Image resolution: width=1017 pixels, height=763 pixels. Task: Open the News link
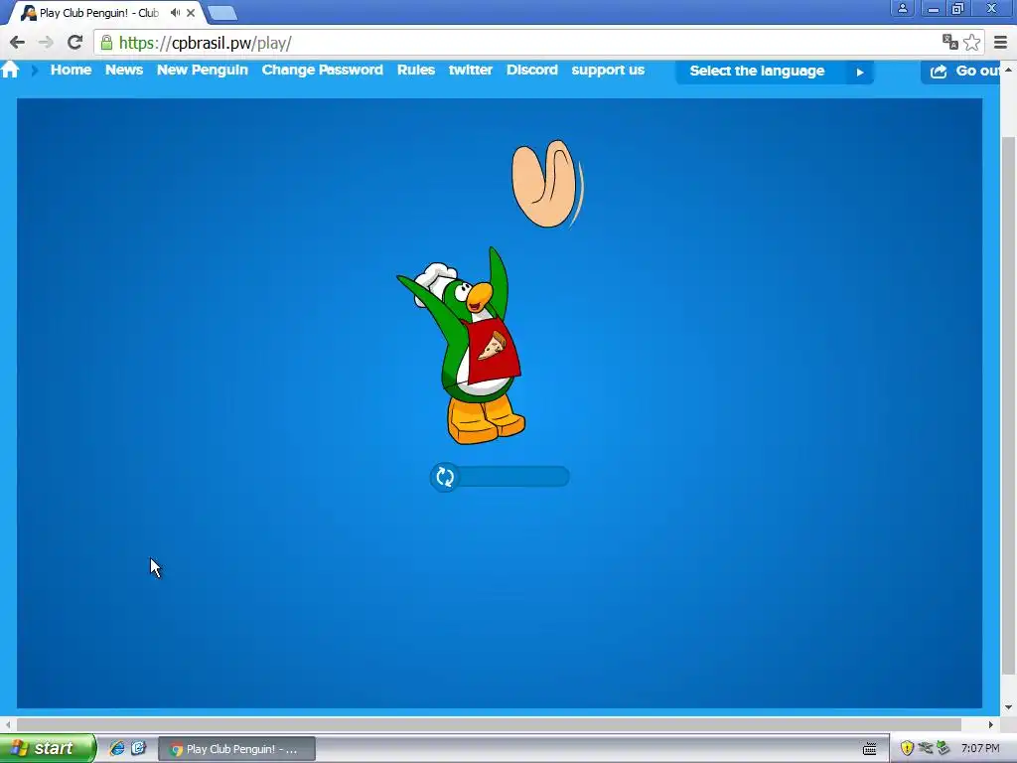[124, 71]
